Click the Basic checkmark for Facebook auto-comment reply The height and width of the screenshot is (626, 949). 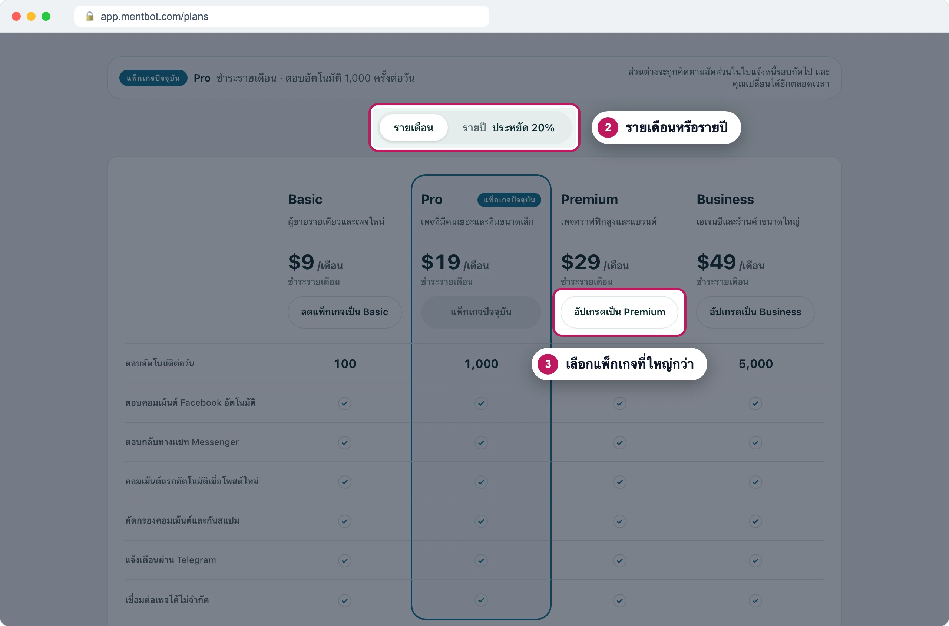pos(344,403)
